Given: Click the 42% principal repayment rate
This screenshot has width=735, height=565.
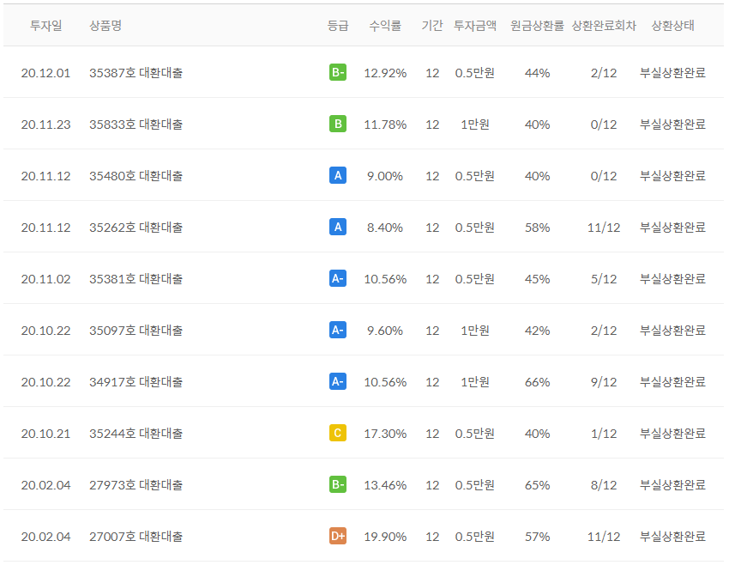Looking at the screenshot, I should click(537, 331).
